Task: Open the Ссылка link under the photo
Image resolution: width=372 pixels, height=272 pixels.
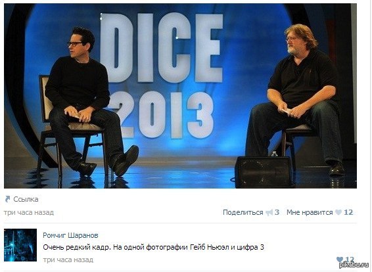Action: (x=26, y=199)
